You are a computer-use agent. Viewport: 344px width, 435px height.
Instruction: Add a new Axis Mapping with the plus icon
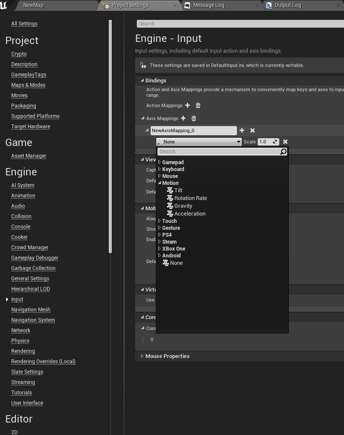tap(183, 118)
